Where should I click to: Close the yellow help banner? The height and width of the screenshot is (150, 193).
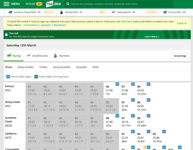(181, 23)
